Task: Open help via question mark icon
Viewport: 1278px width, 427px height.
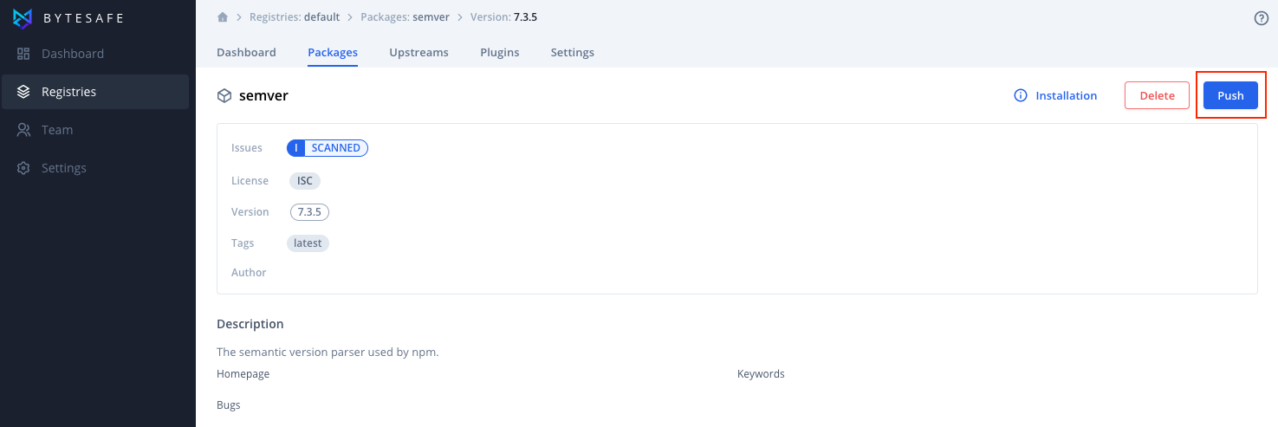Action: 1262,18
